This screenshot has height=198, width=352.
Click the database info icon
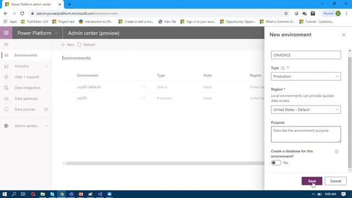click(337, 152)
